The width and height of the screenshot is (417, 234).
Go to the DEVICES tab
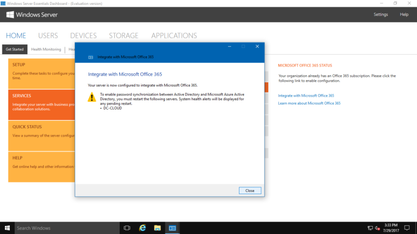(83, 36)
